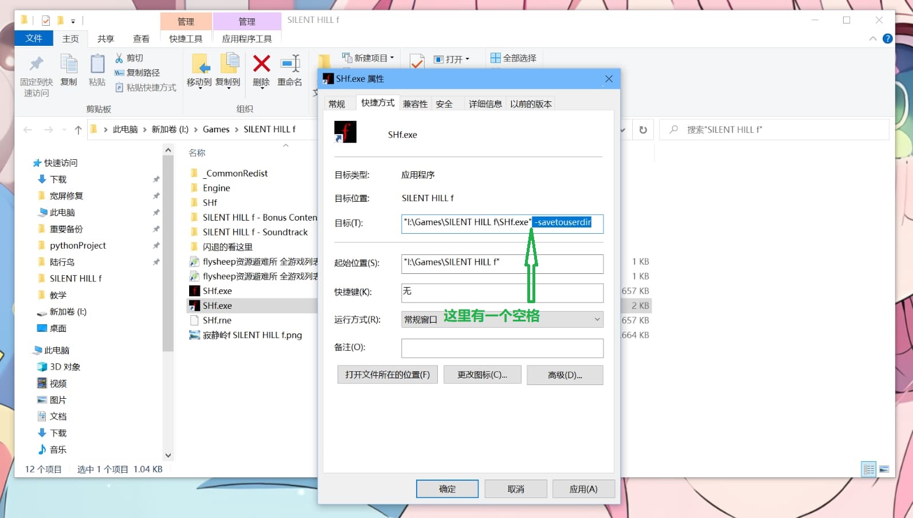This screenshot has width=913, height=518.
Task: Click the red Delete X icon
Action: (261, 63)
